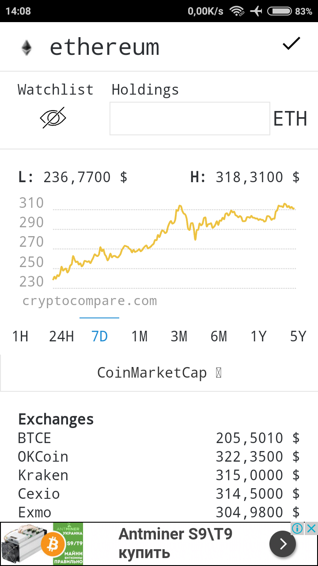Image resolution: width=318 pixels, height=566 pixels.
Task: Tap the external link icon beside CoinMarketCap
Action: 219,373
